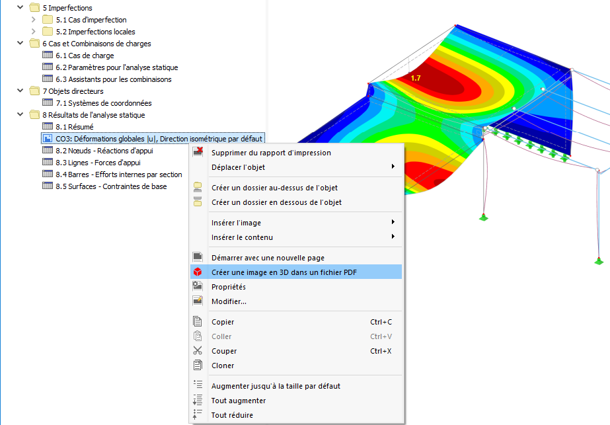This screenshot has height=425, width=610.
Task: Click the Modifier pencil icon
Action: tap(198, 301)
